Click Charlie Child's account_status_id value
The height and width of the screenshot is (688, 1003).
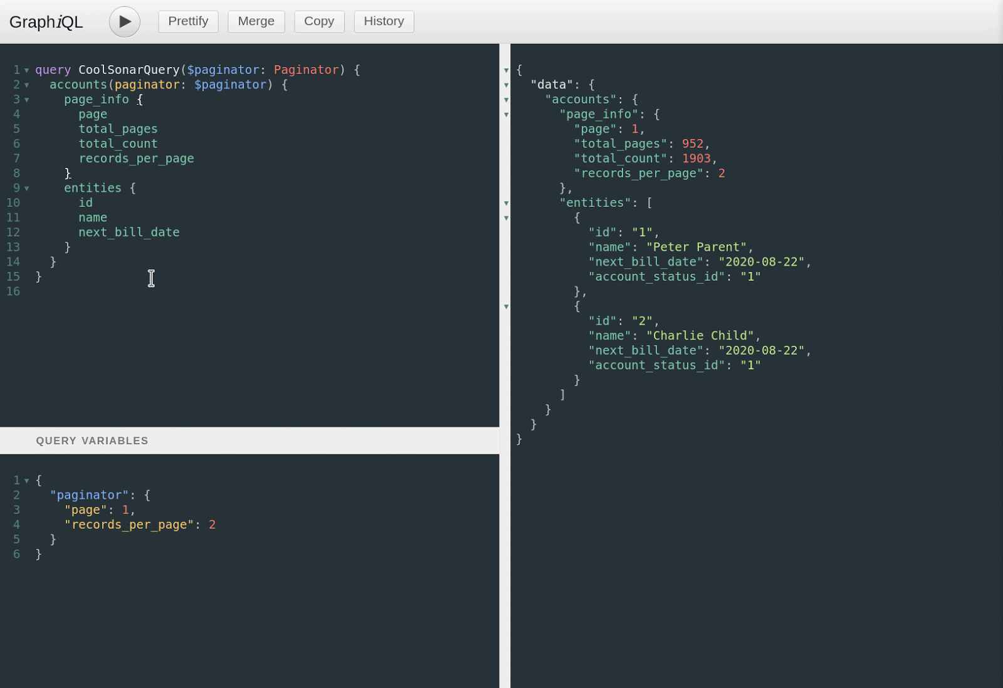(750, 365)
